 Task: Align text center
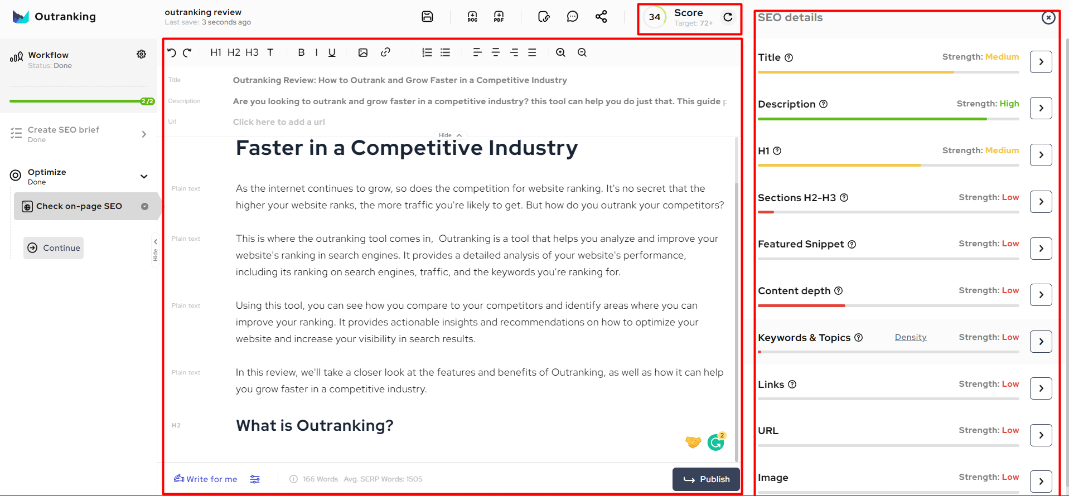pyautogui.click(x=496, y=52)
